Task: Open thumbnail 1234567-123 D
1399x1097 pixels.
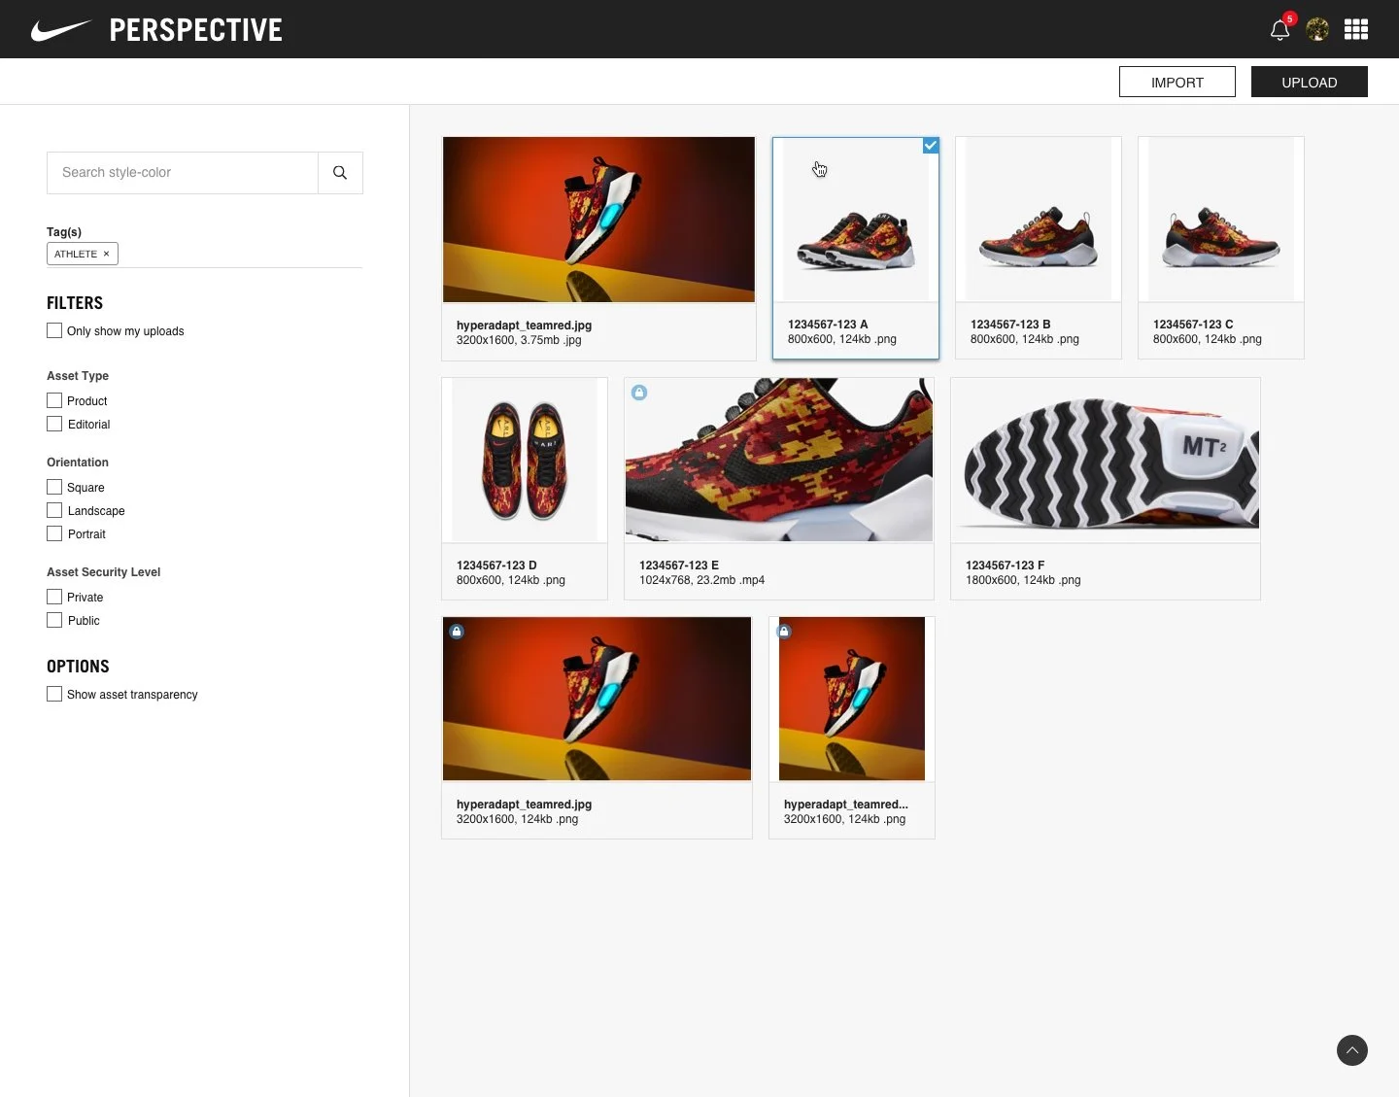Action: (524, 460)
